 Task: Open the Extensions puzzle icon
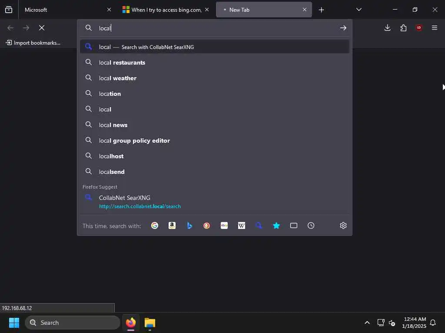tap(403, 28)
